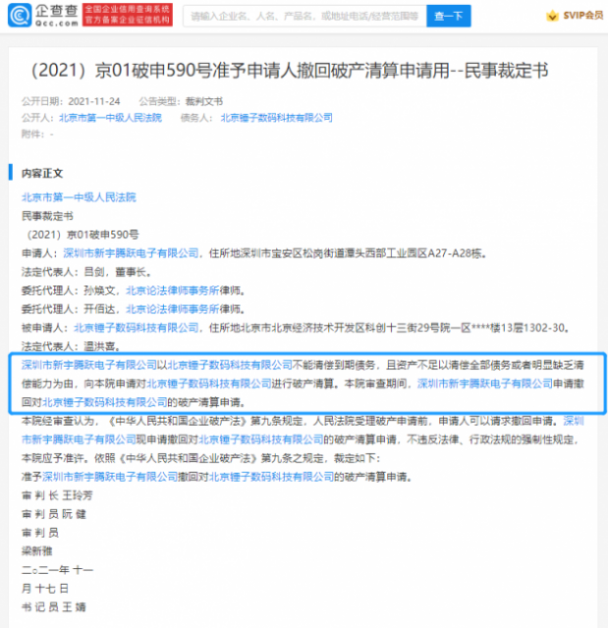Click the Qcc.com logo icon
Image resolution: width=608 pixels, height=628 pixels.
(x=20, y=16)
